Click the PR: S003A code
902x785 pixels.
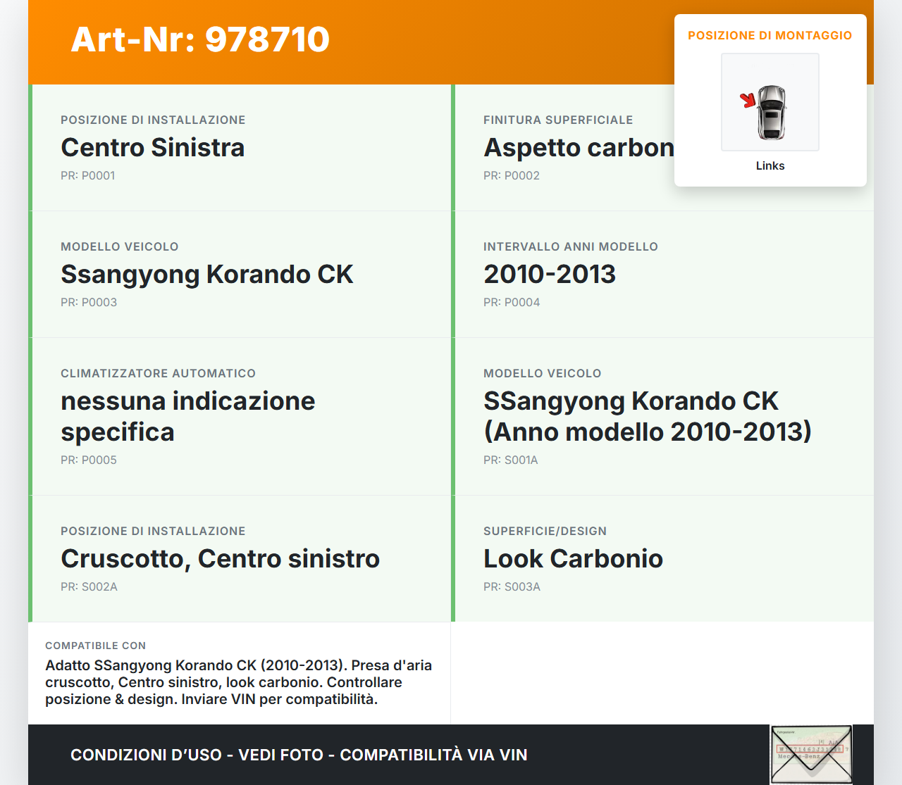[x=512, y=586]
